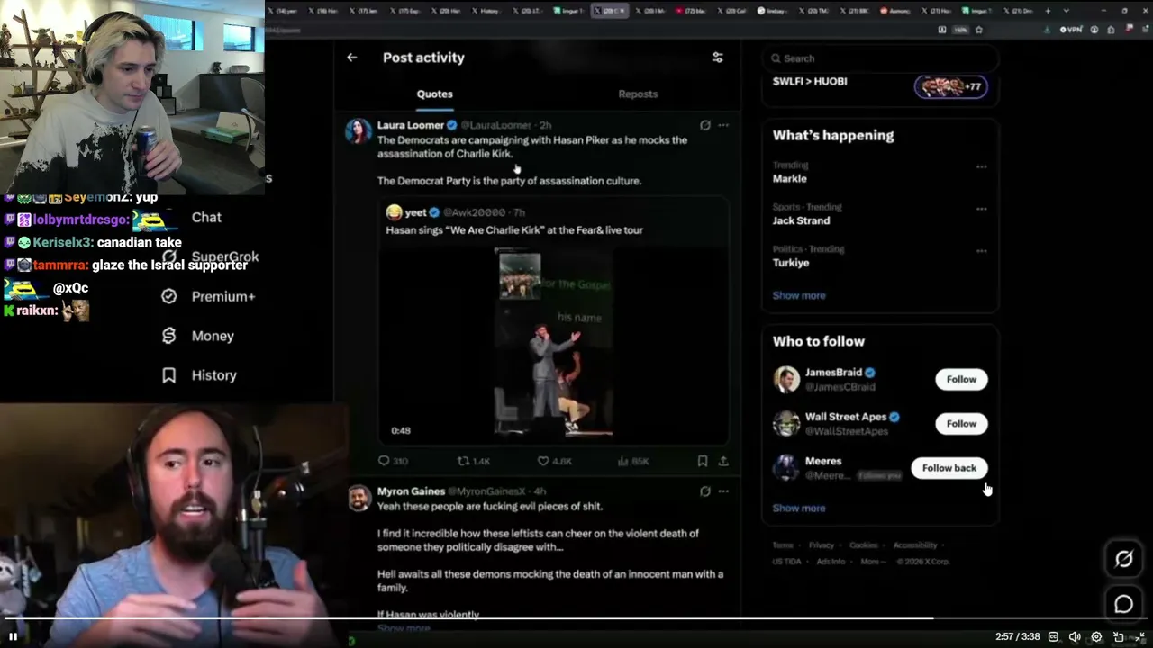Viewport: 1153px width, 648px height.
Task: Open the post activity filter settings icon
Action: coord(717,58)
